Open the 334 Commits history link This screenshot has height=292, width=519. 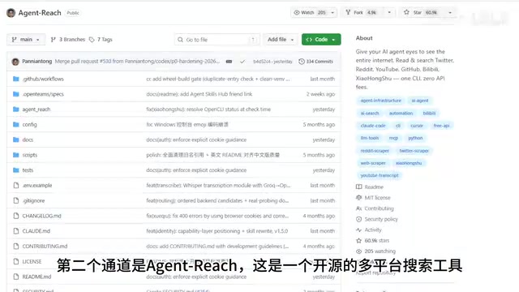315,62
